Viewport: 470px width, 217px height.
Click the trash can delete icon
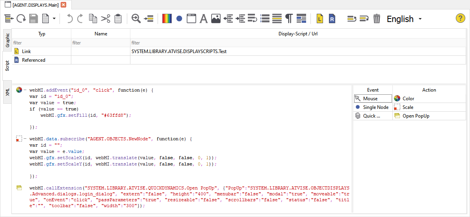point(377,19)
